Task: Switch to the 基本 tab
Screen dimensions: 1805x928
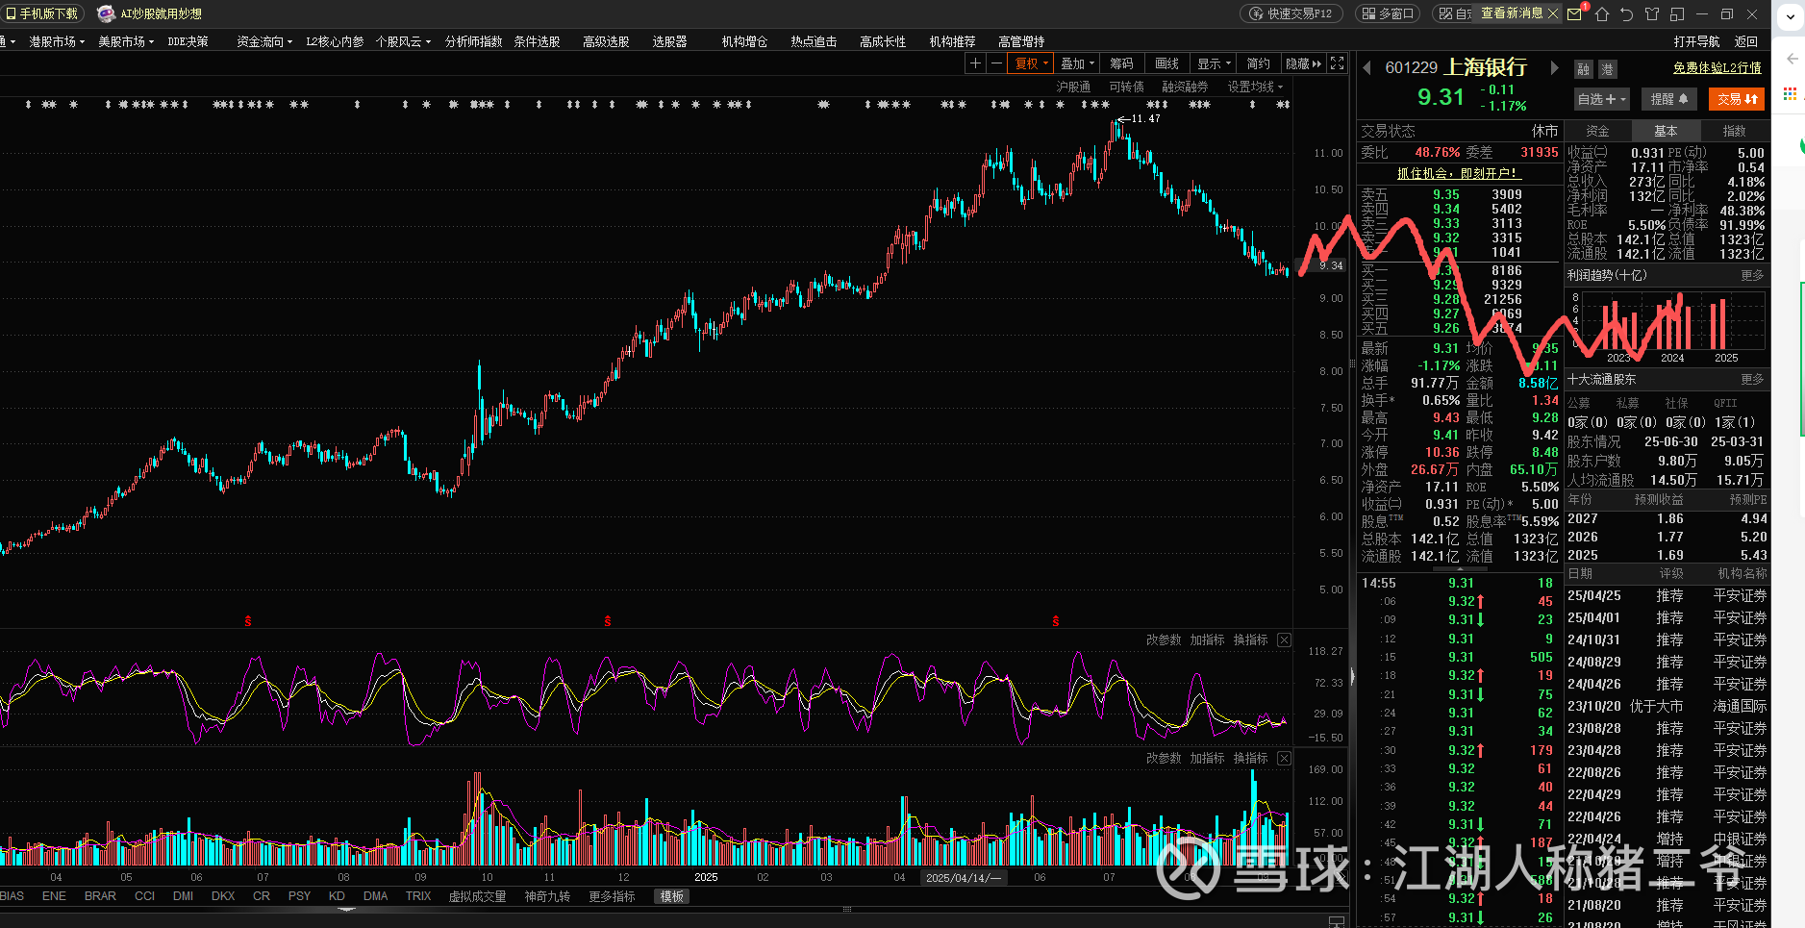Action: pos(1666,131)
